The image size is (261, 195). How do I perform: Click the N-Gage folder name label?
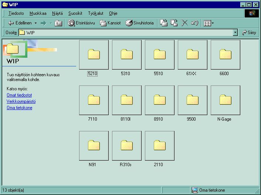pos(224,119)
